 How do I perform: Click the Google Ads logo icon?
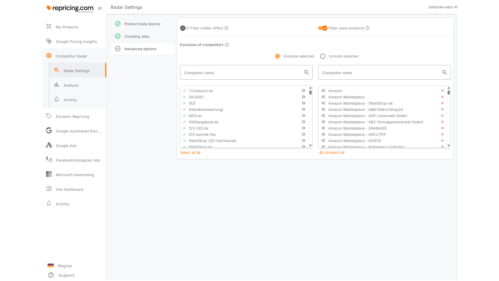(49, 145)
